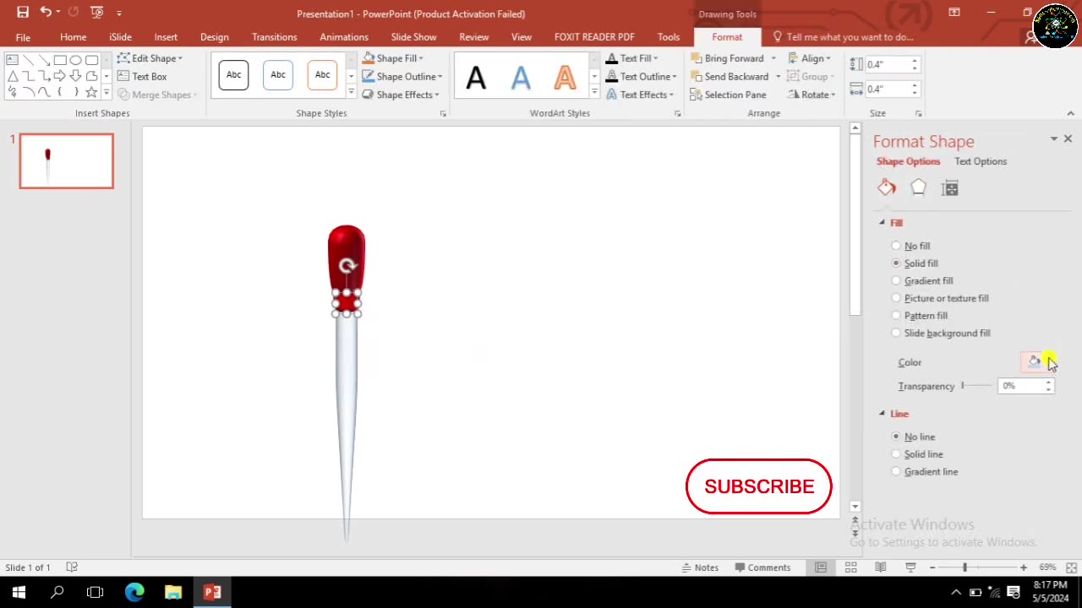This screenshot has height=608, width=1082.
Task: Select the Pattern fill radio option
Action: point(896,316)
